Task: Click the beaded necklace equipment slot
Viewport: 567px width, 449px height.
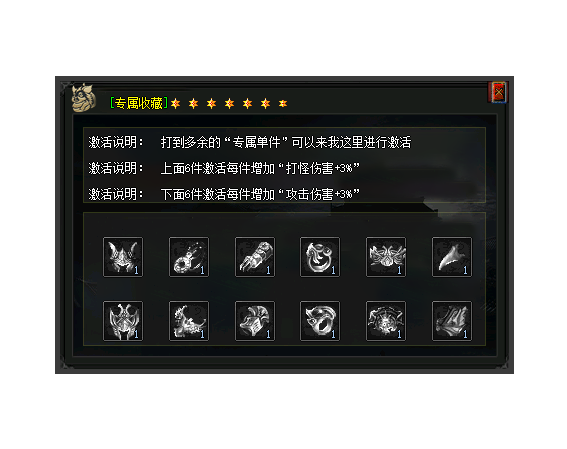Action: (189, 257)
